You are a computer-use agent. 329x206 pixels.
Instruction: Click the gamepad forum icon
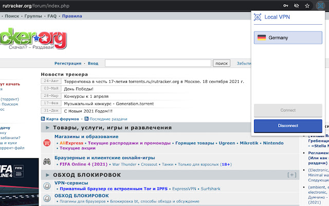[47, 161]
